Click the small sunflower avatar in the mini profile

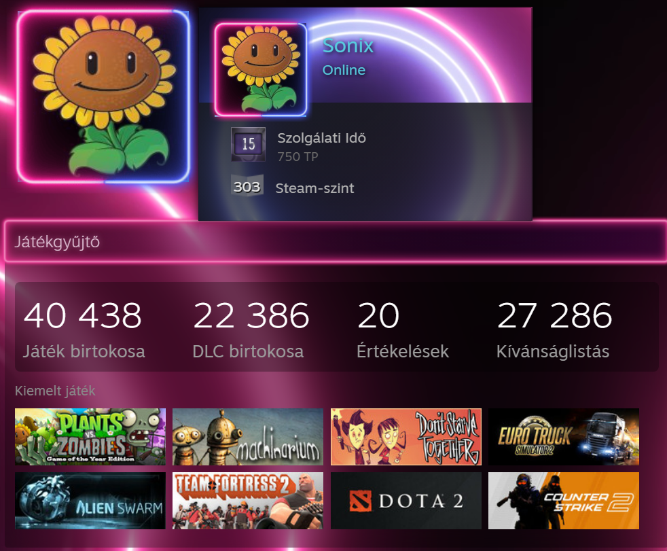[x=260, y=70]
